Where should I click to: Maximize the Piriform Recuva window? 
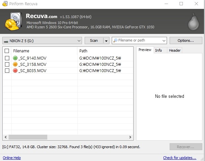click(181, 4)
